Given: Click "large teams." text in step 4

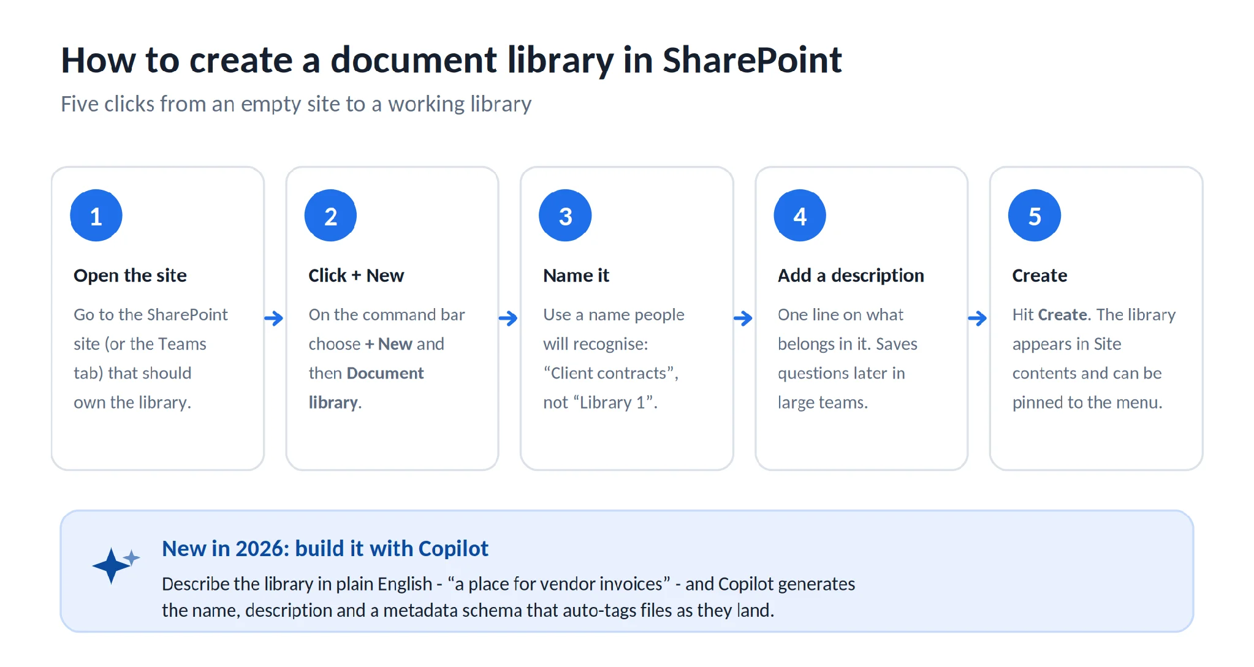Looking at the screenshot, I should [x=823, y=403].
